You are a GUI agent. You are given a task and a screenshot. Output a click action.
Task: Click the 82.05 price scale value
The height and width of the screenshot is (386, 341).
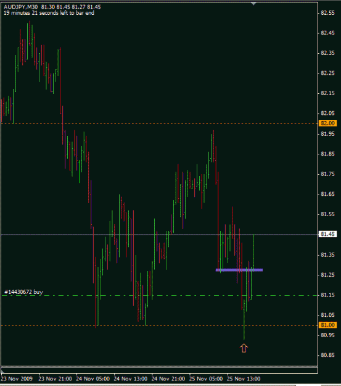click(327, 113)
